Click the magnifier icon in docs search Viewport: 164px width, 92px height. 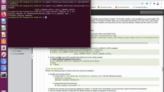click(141, 13)
